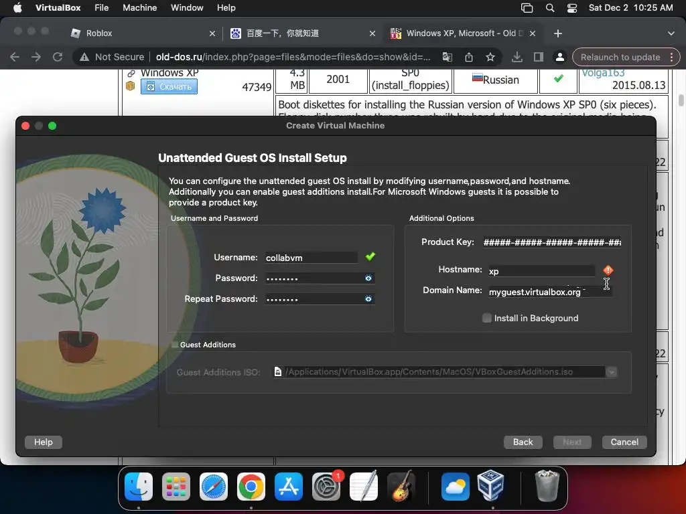
Task: Click the blue Скачать download button
Action: [x=169, y=86]
